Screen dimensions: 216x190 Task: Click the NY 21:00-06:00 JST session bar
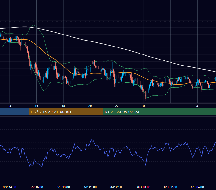pos(159,112)
